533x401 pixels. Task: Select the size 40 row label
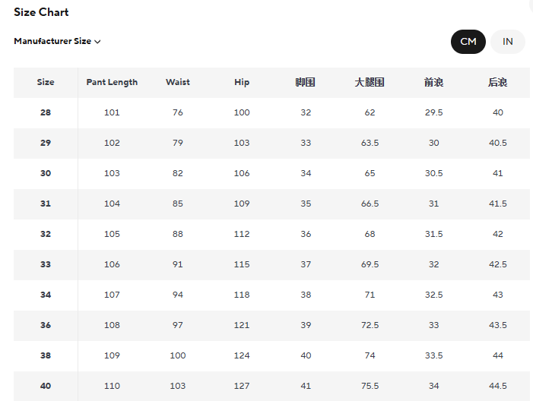click(x=46, y=386)
